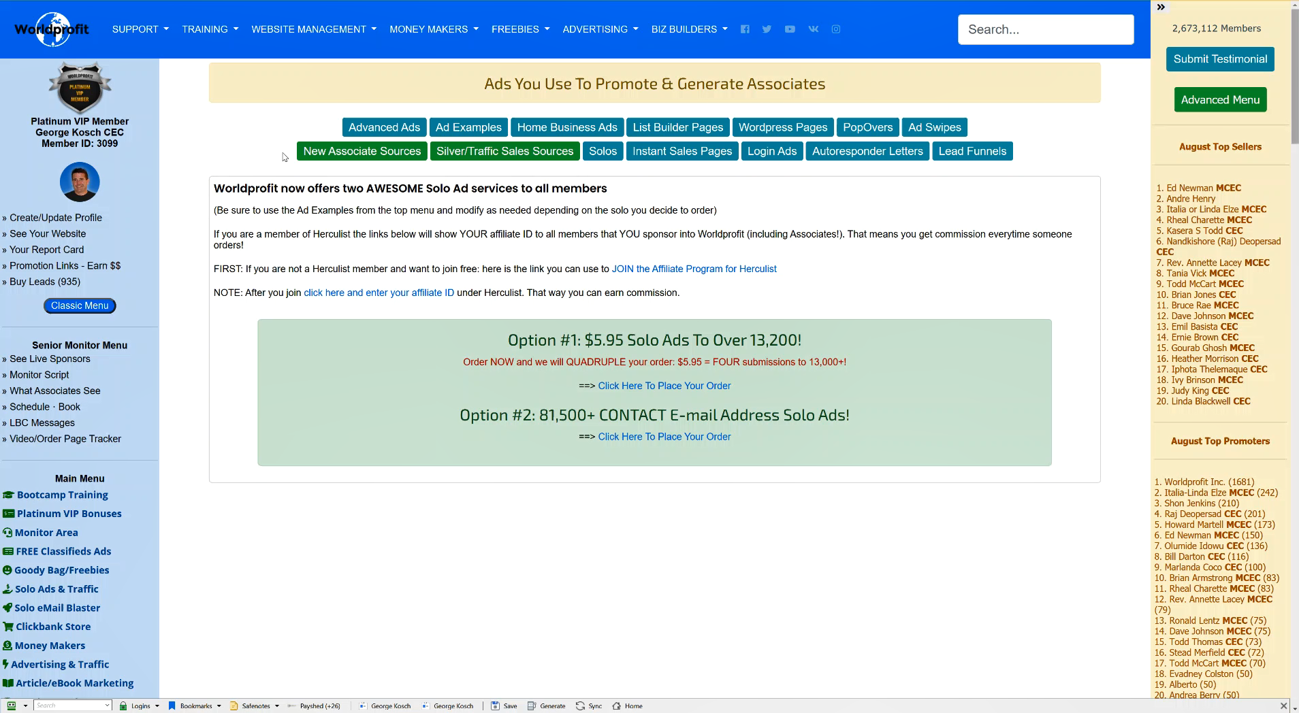
Task: Click the Payshed (+26) toolbar item
Action: pyautogui.click(x=314, y=706)
